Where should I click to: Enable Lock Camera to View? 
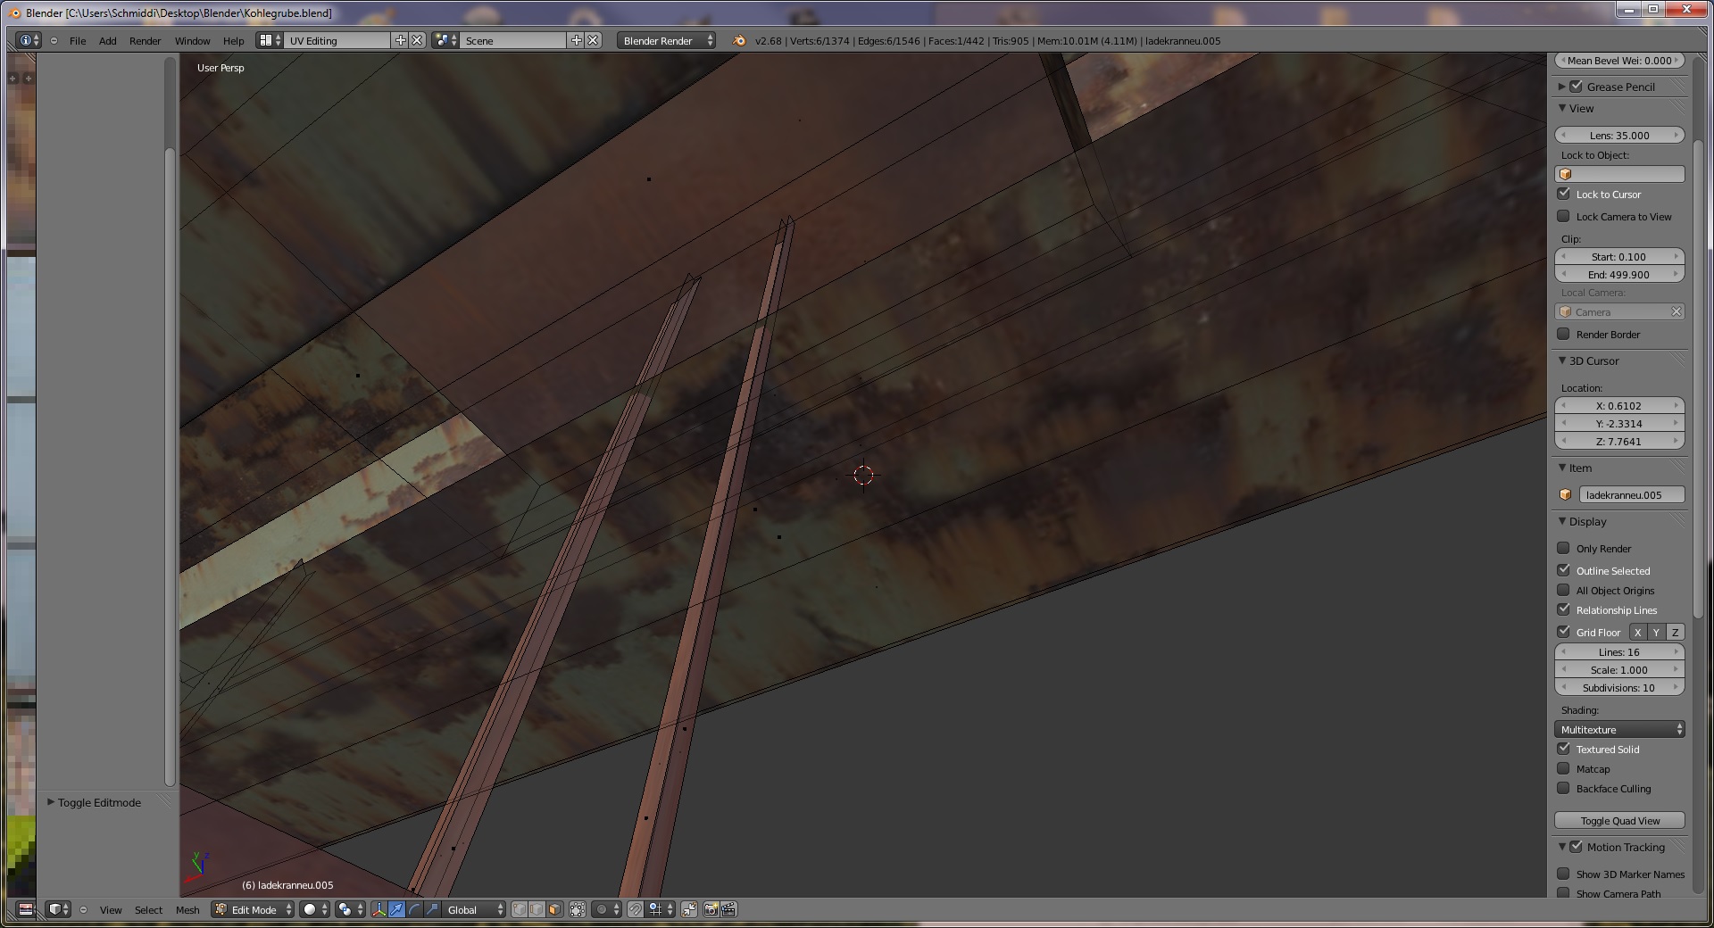point(1563,216)
